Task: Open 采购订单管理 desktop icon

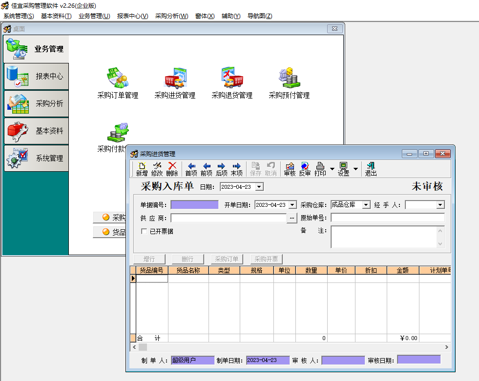Action: pyautogui.click(x=118, y=83)
